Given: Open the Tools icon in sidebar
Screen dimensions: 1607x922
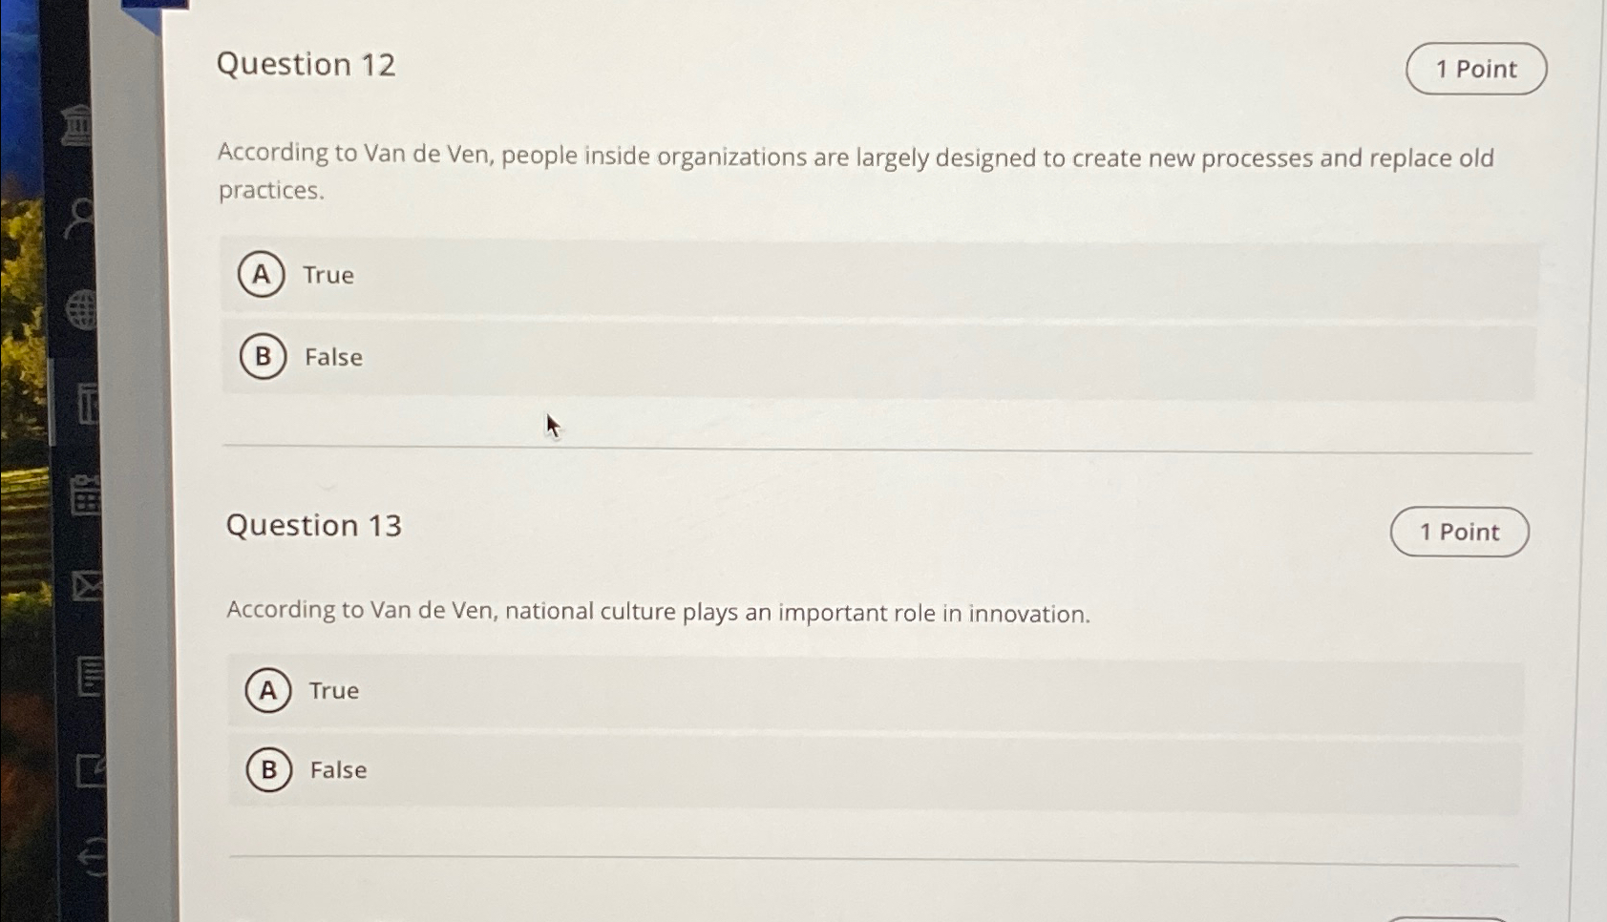Looking at the screenshot, I should click(x=91, y=769).
